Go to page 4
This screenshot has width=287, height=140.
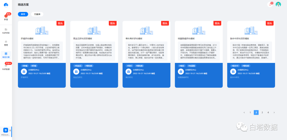pos(268,113)
